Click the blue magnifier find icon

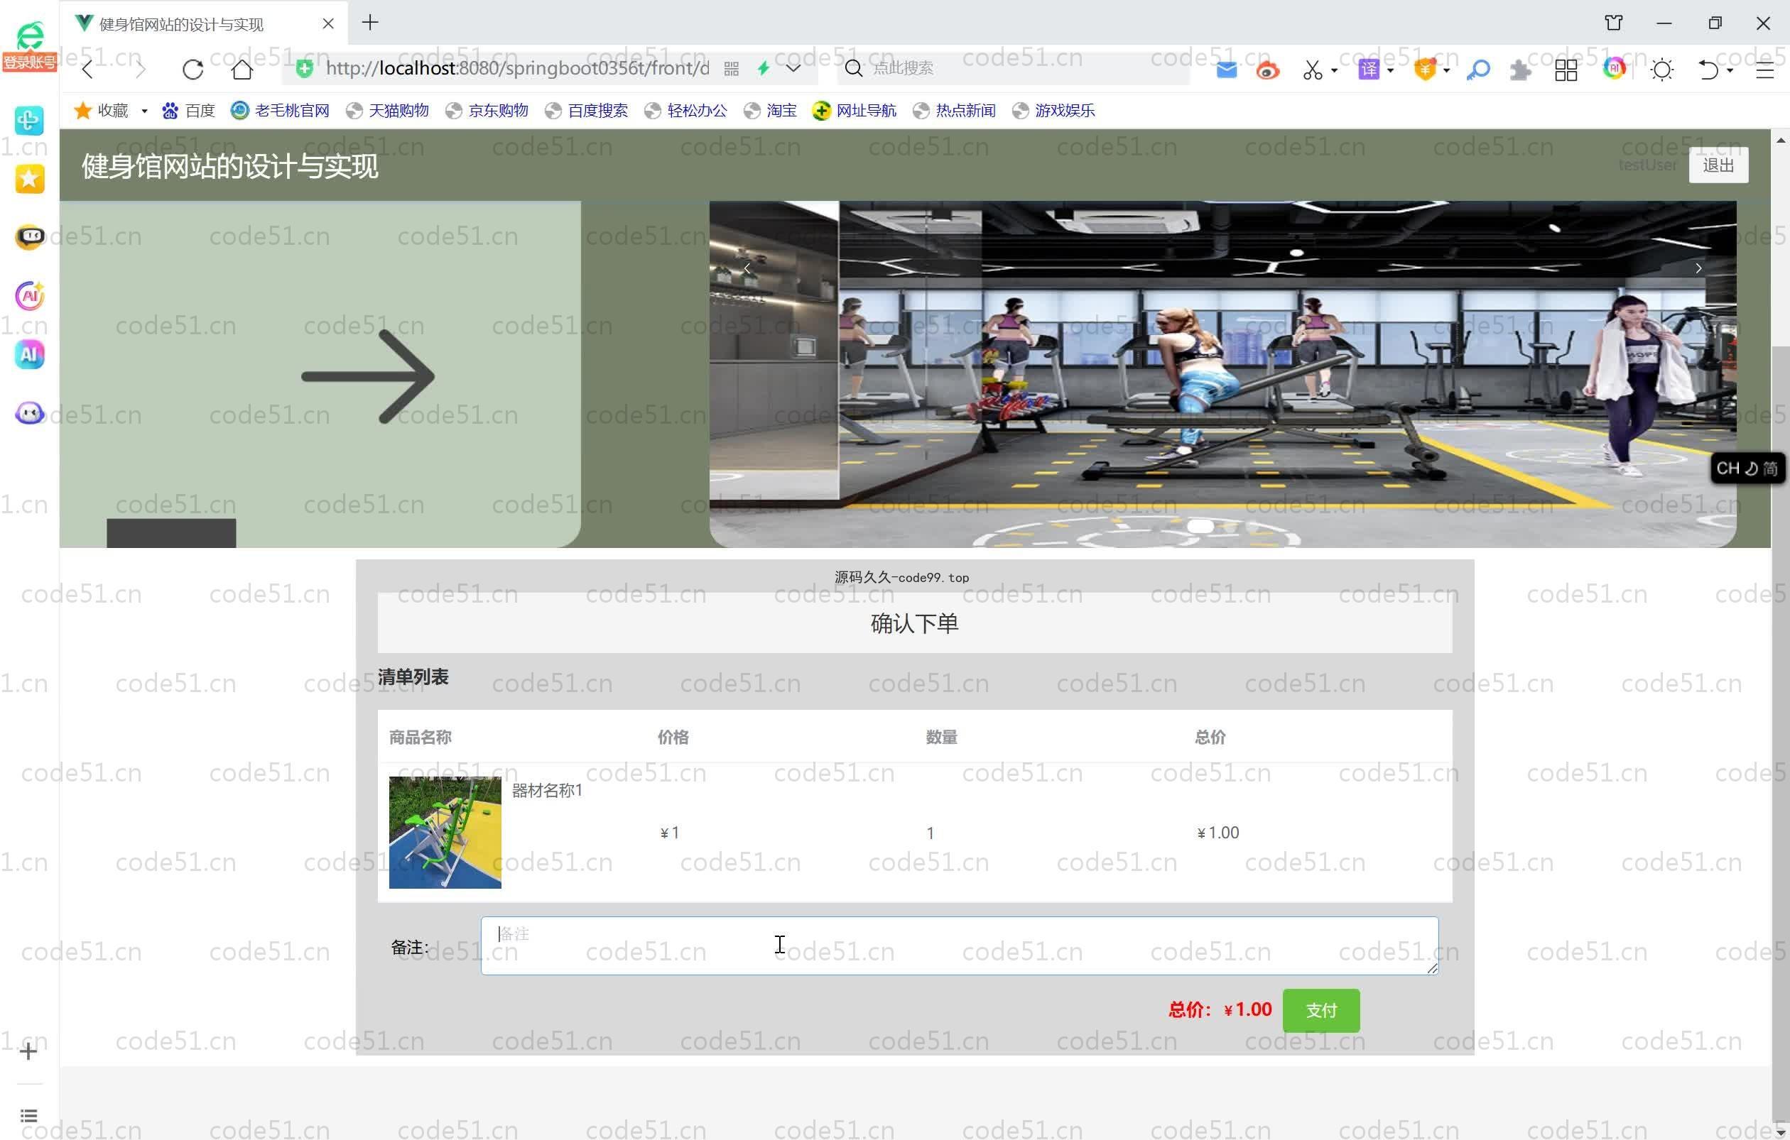[x=1479, y=70]
